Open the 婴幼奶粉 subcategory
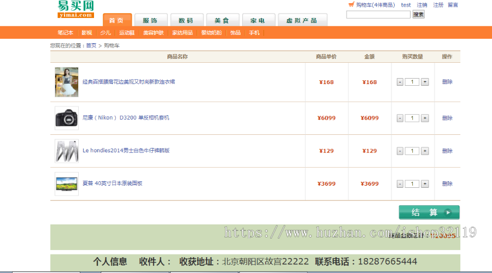 pos(212,33)
